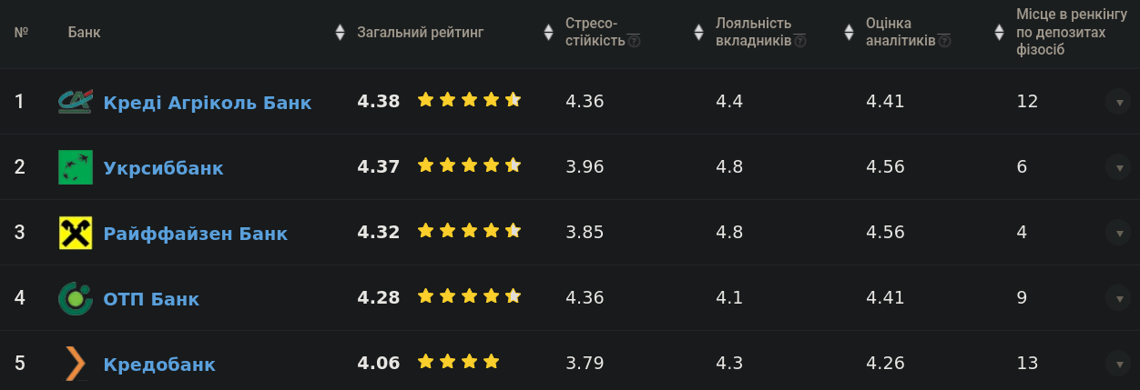Screen dimensions: 1140x390
Task: Sort table by Загальний рейтинг column
Action: pyautogui.click(x=420, y=33)
